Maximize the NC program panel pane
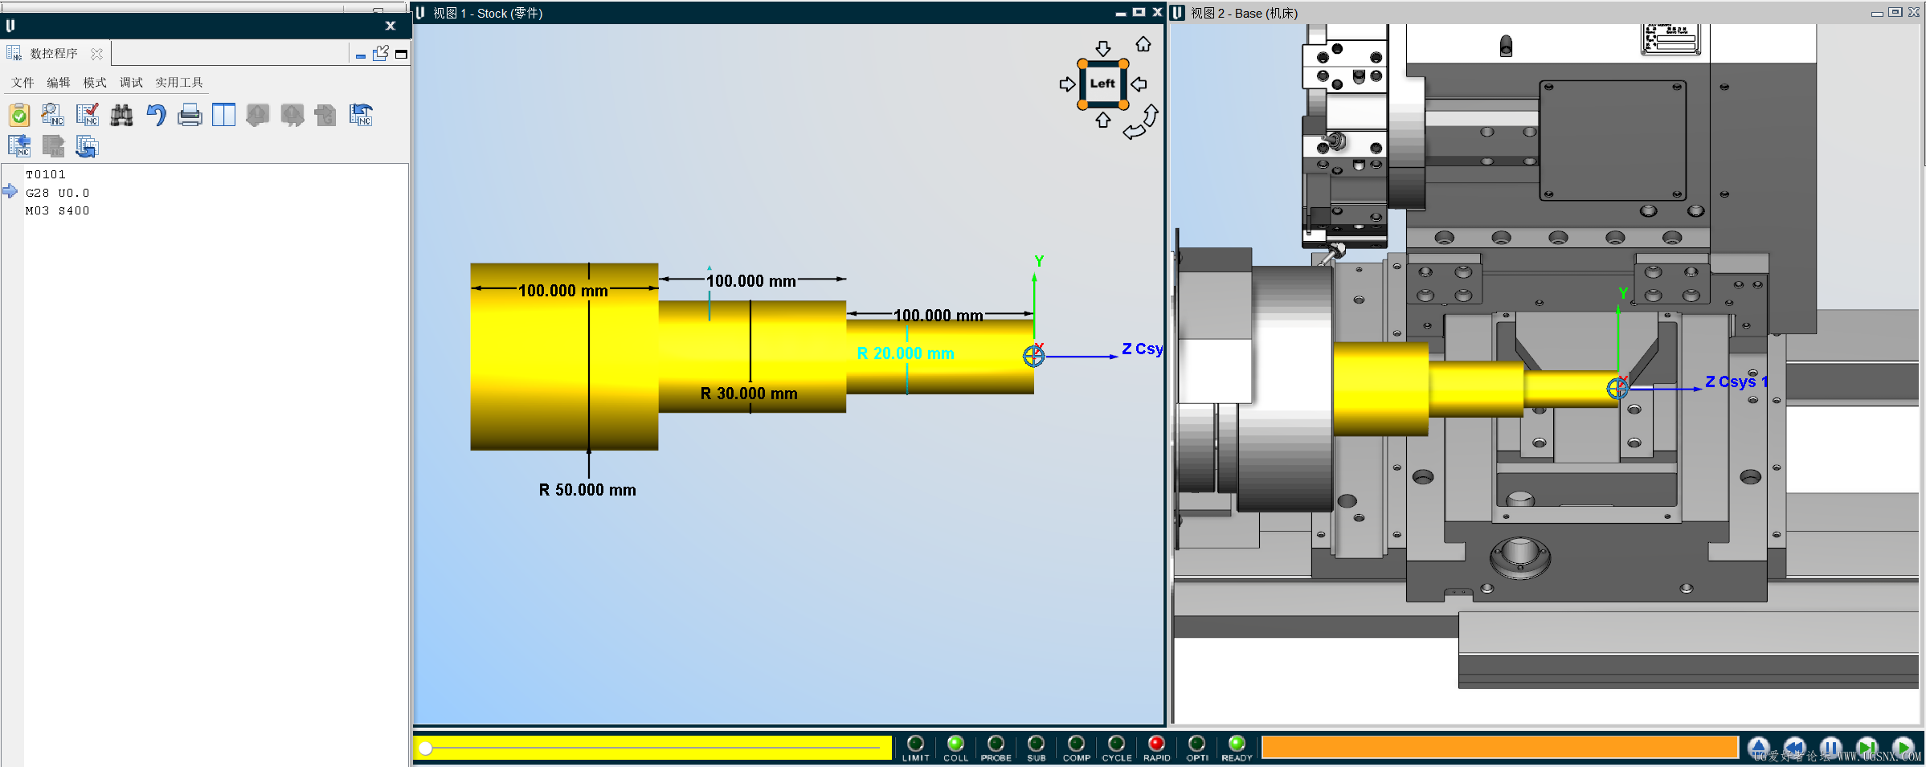Viewport: 1926px width, 767px height. pyautogui.click(x=401, y=54)
